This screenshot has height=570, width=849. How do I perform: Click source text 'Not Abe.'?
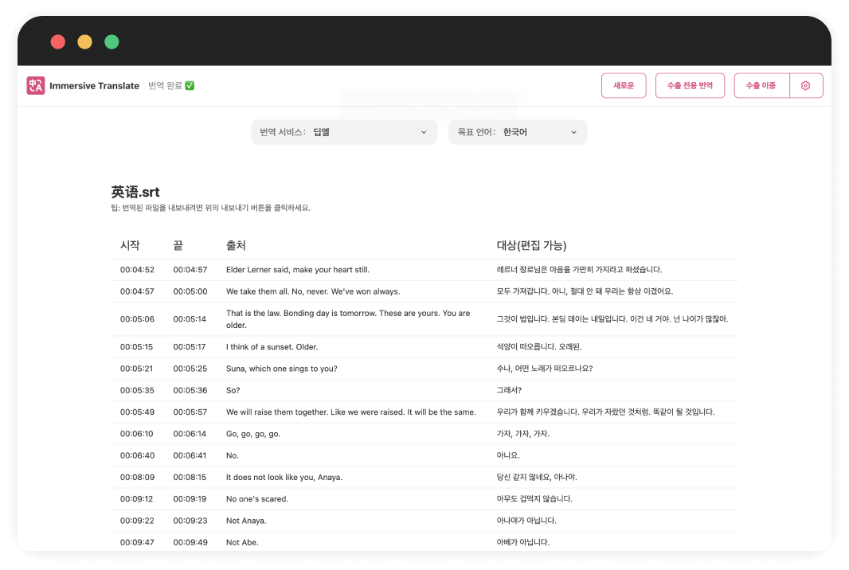(242, 542)
